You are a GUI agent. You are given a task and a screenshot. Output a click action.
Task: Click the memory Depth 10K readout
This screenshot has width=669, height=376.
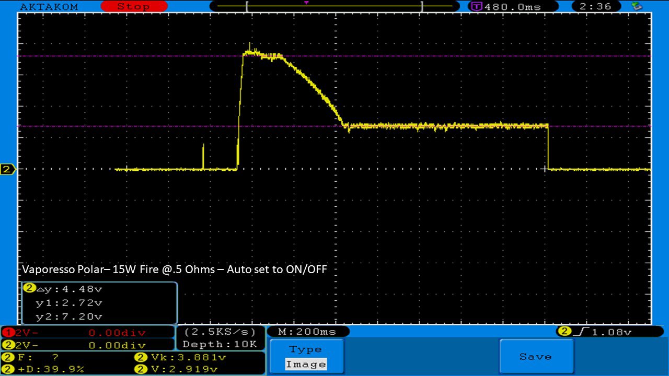click(x=220, y=344)
